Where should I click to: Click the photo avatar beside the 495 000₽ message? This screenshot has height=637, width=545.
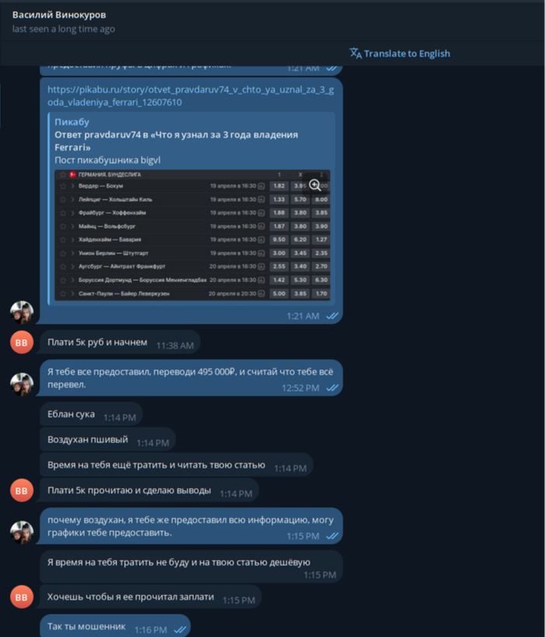point(22,385)
